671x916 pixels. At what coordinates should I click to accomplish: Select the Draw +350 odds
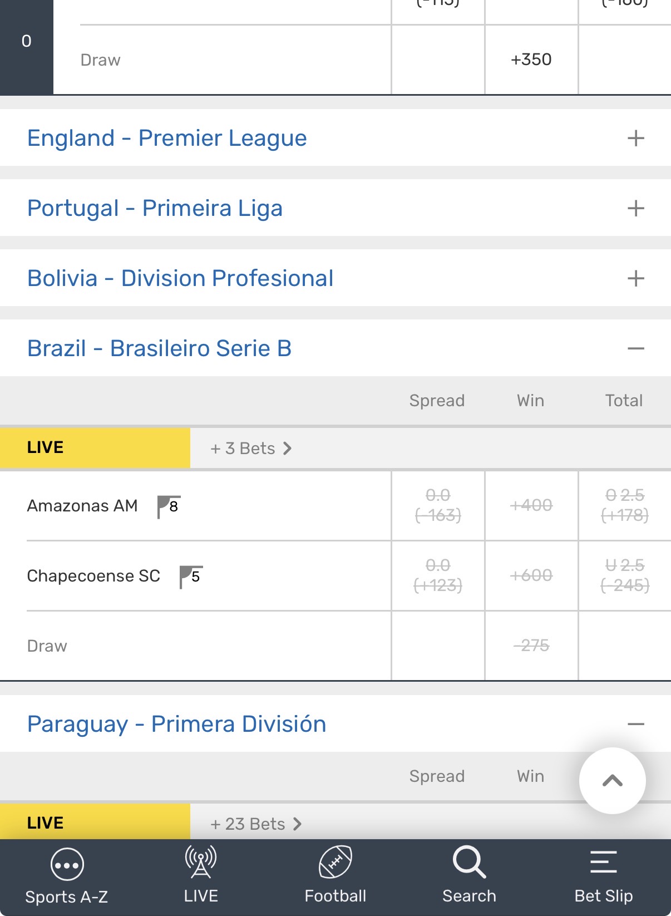point(531,60)
